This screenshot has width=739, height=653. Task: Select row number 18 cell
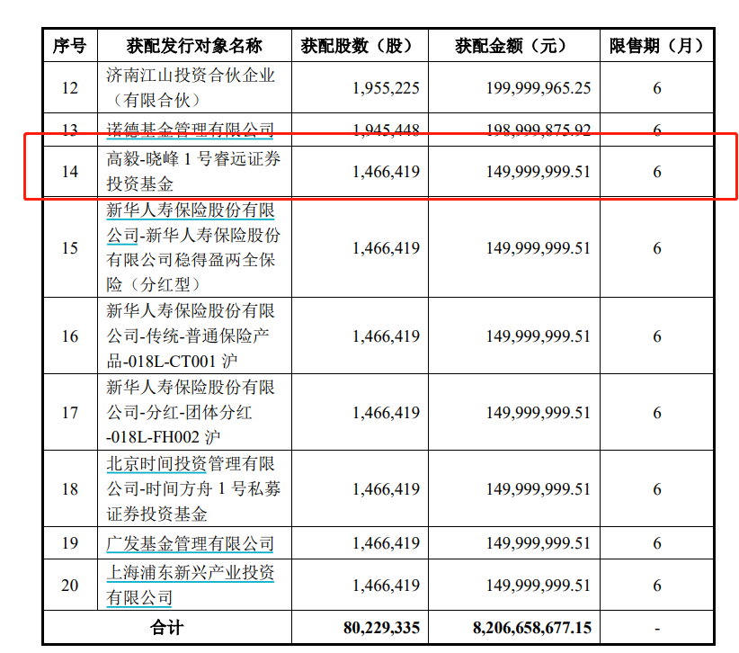70,489
